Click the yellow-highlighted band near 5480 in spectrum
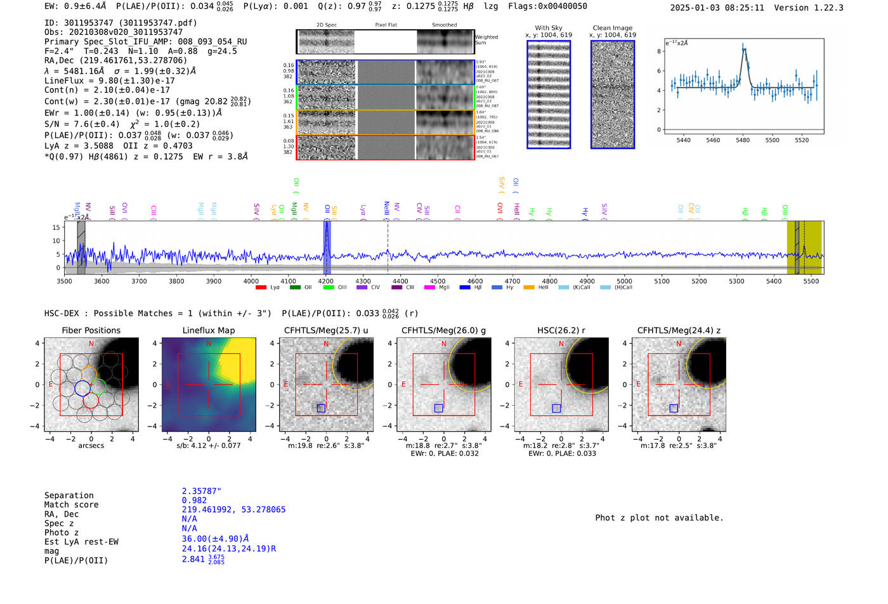Image resolution: width=888 pixels, height=604 pixels. [804, 247]
